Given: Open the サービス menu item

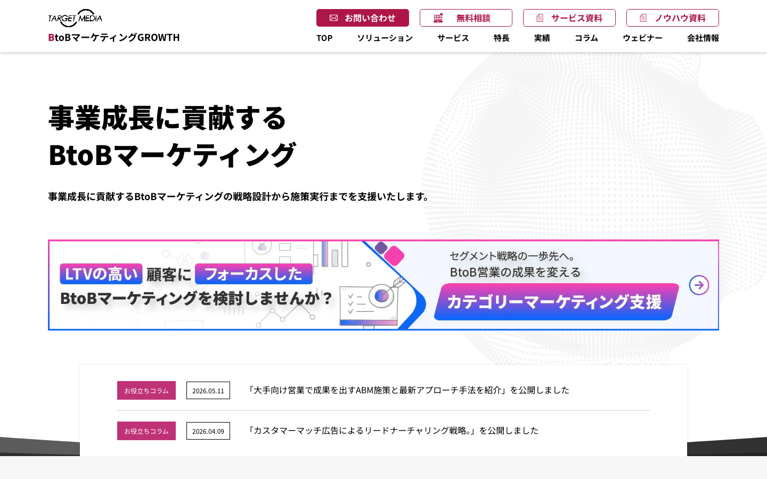Looking at the screenshot, I should pos(453,38).
